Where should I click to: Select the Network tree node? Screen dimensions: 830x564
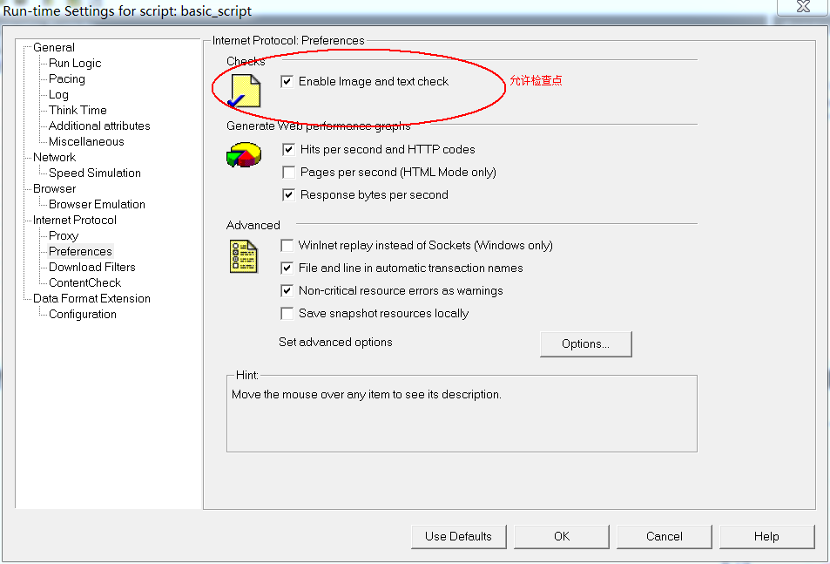55,157
